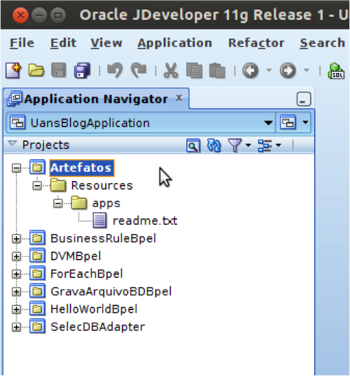Click the Cut scissors icon
Screen dimensions: 350x376
tap(171, 71)
